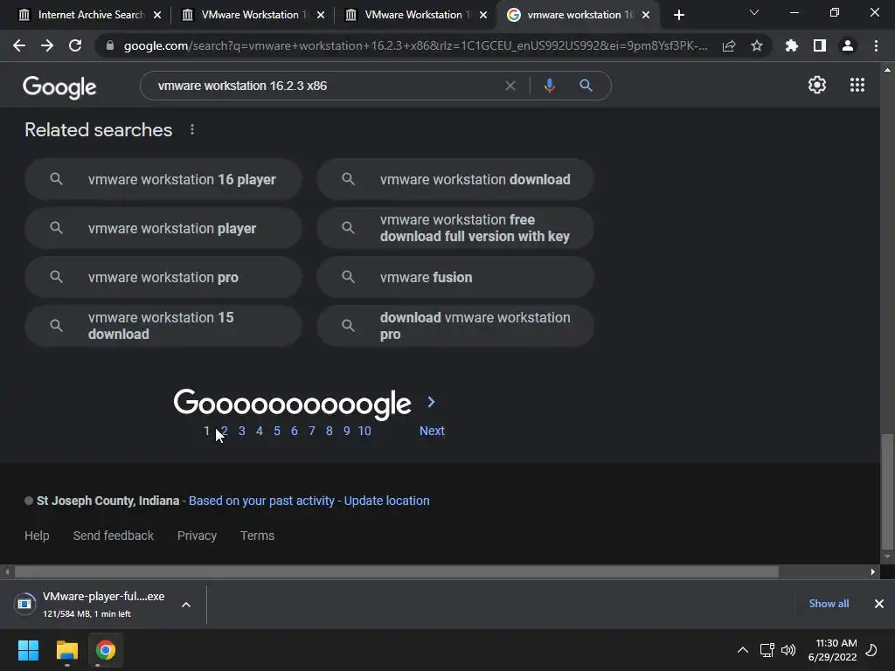This screenshot has height=671, width=895.
Task: Open the tab search dropdown chevron
Action: click(x=754, y=12)
